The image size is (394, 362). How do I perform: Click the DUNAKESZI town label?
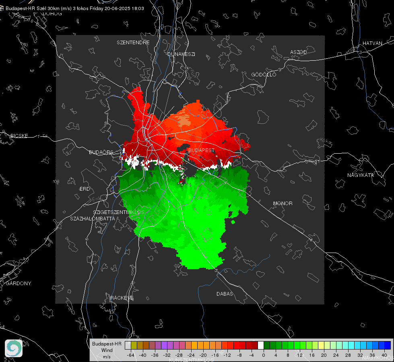181,54
